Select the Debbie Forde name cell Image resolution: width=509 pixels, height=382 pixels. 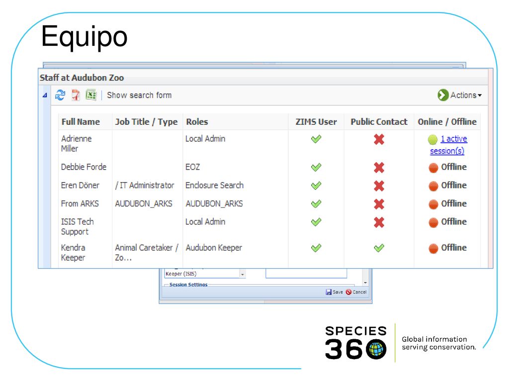point(84,167)
